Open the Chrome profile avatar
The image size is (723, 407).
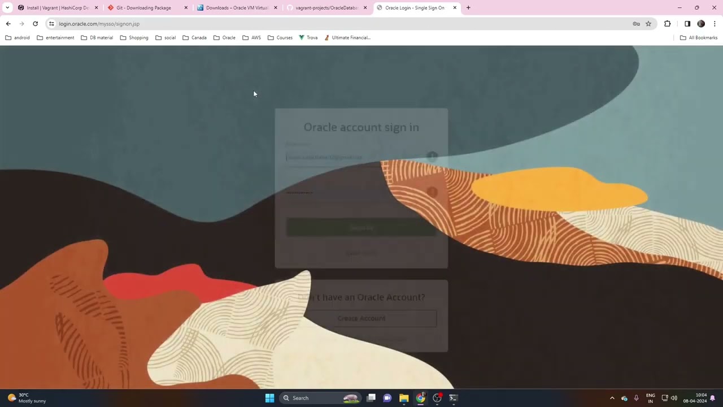[x=701, y=24]
